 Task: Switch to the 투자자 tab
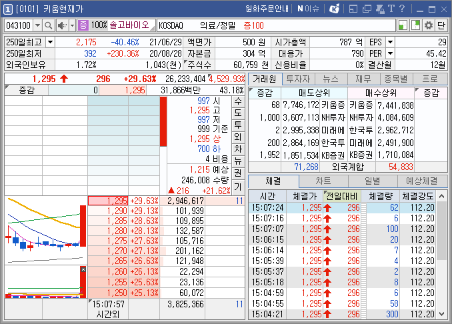(298, 79)
